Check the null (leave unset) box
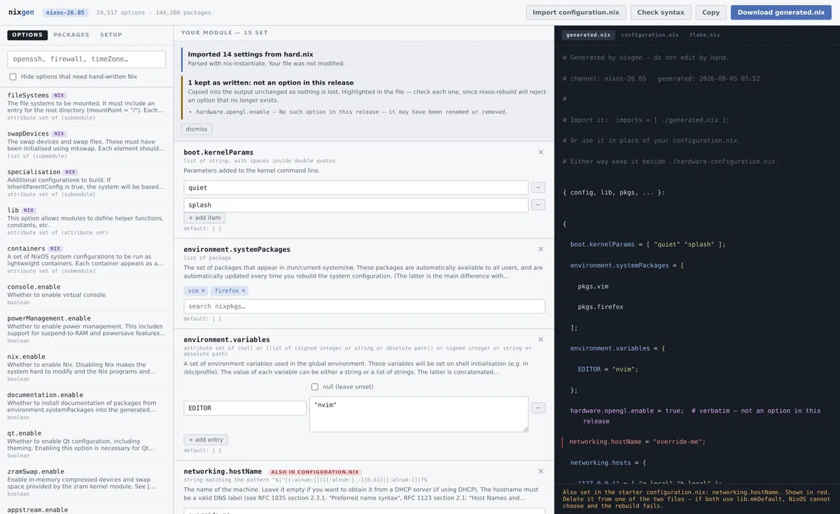 click(315, 387)
